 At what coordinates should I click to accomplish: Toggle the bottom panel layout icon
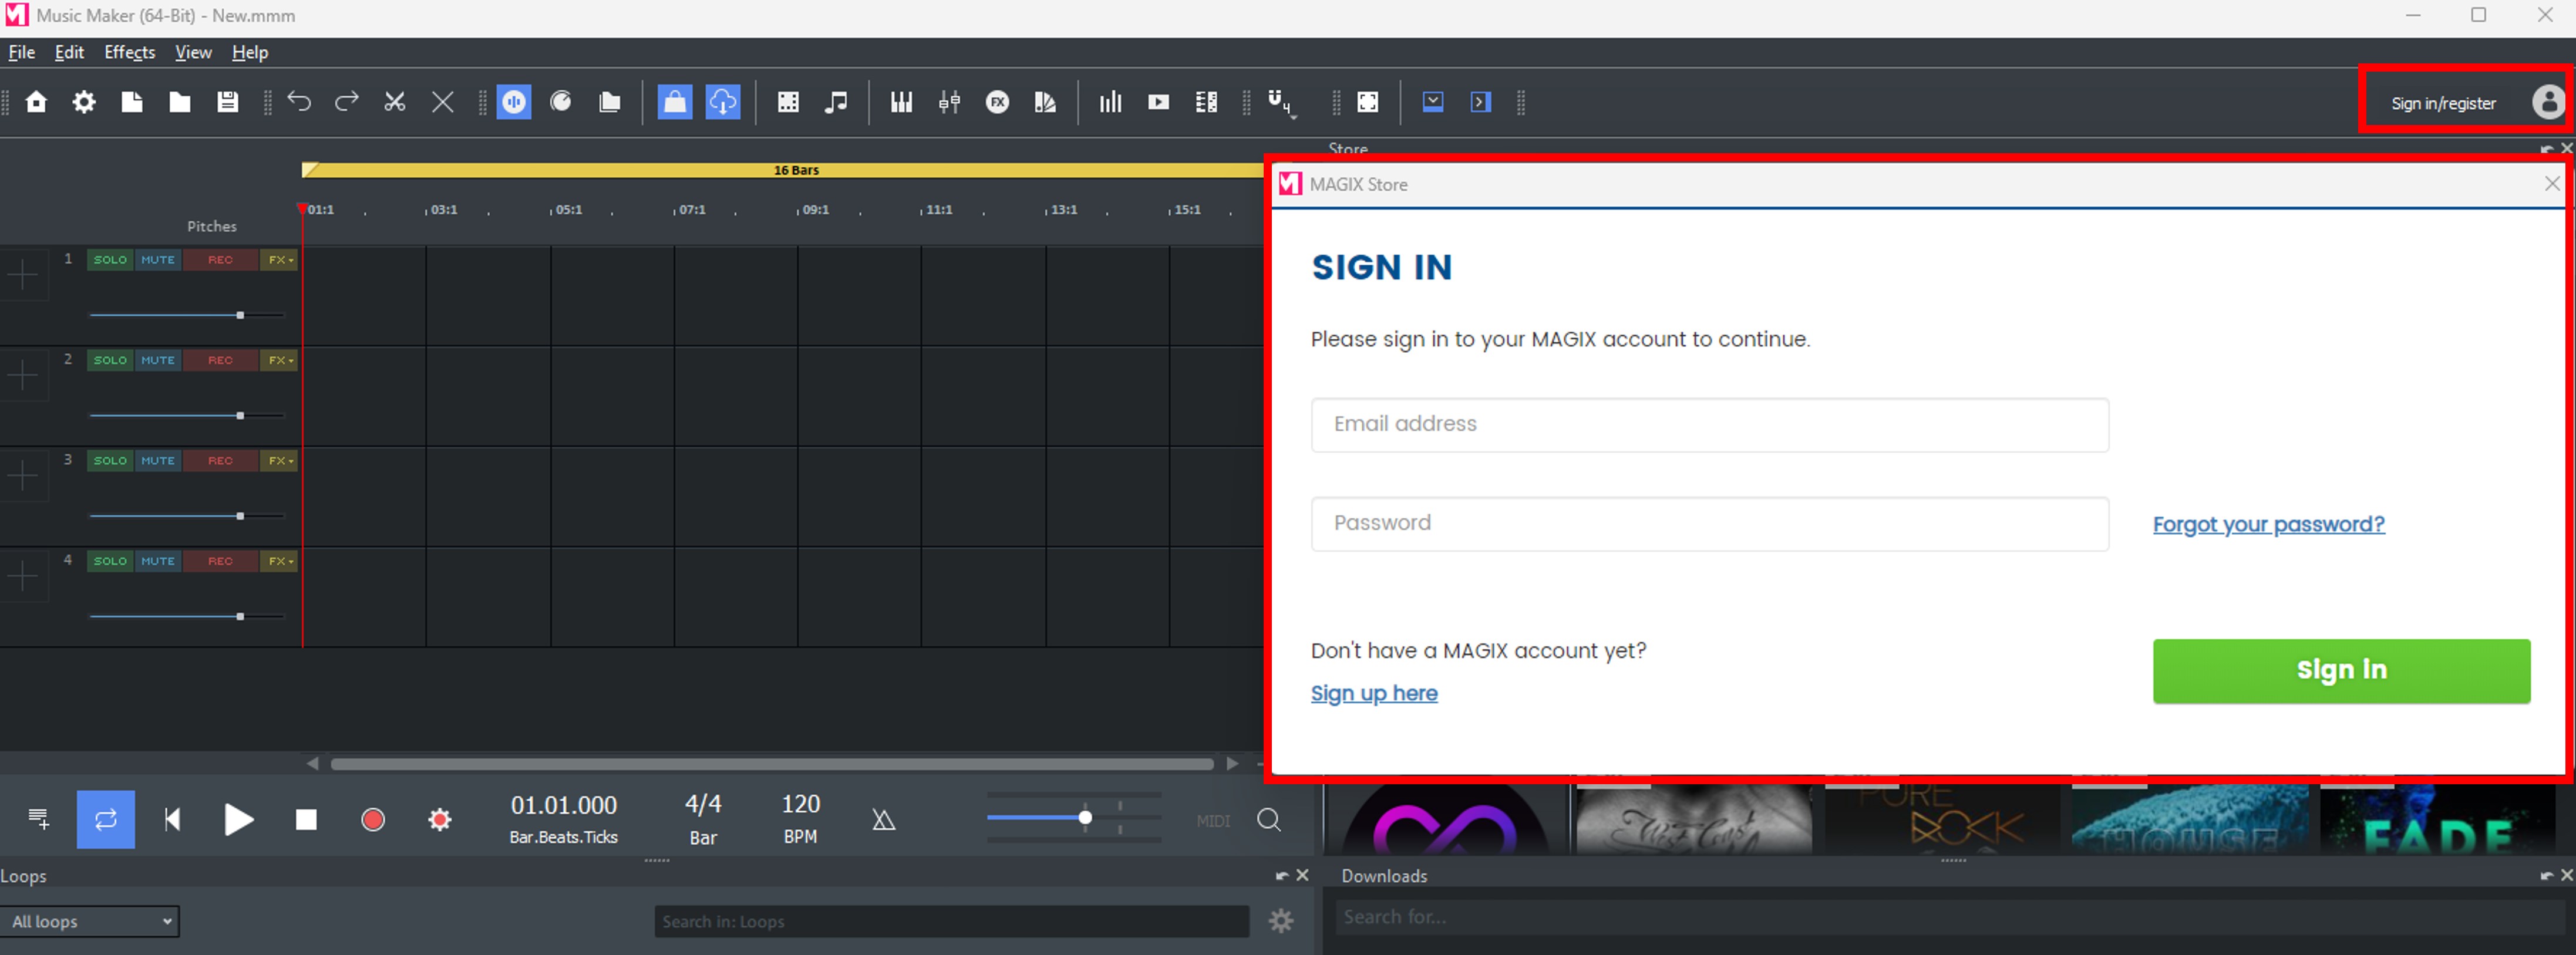[x=1433, y=102]
